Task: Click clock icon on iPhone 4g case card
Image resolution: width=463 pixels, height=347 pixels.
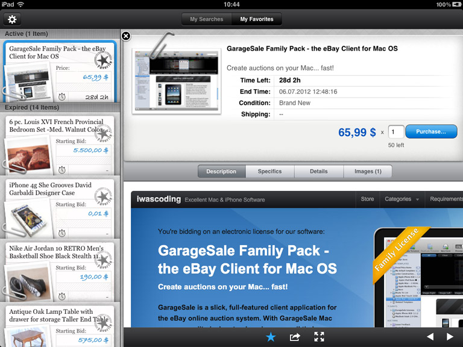Action: (61, 233)
